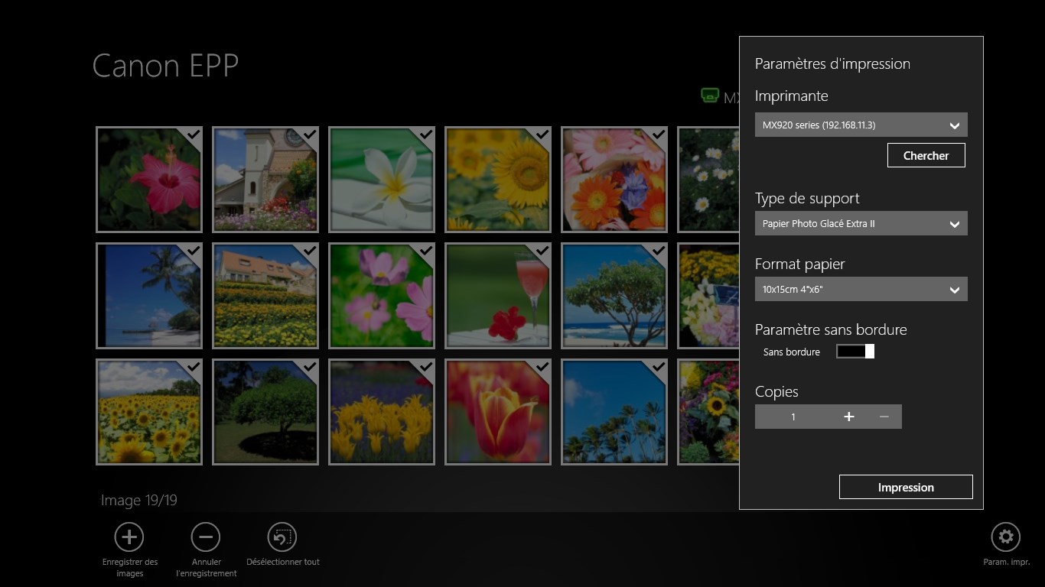Select the red and yellow tulip thumbnail
1045x587 pixels.
(x=498, y=412)
